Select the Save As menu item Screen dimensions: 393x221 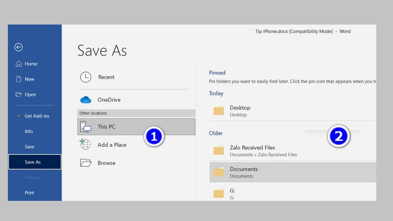pyautogui.click(x=33, y=162)
